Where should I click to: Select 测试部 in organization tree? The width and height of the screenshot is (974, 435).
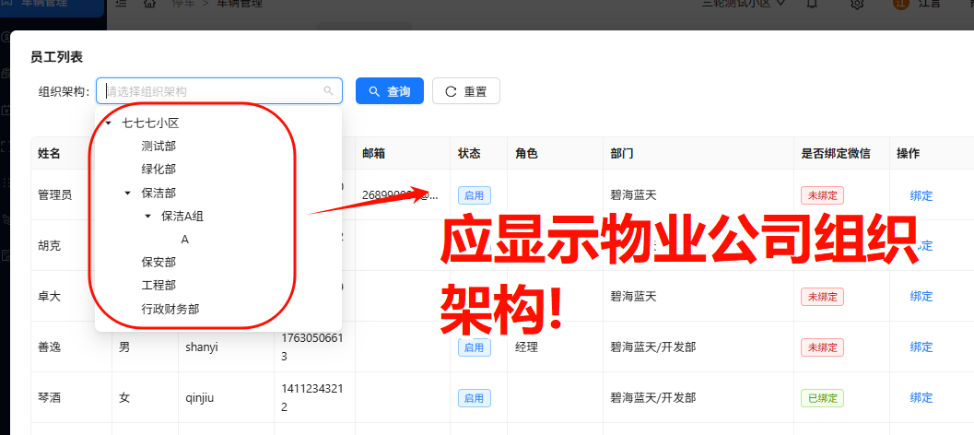tap(158, 147)
